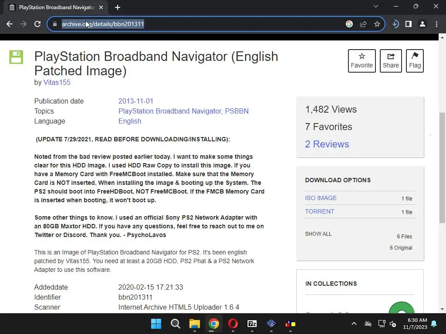Click the identifier value bbn201311
Screen dimensions: 446x334
click(x=135, y=297)
